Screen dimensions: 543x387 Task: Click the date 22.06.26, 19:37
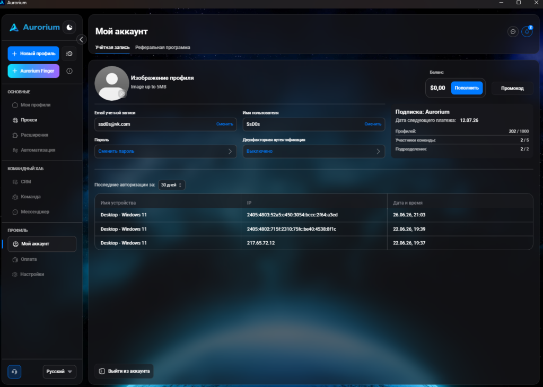(x=409, y=243)
